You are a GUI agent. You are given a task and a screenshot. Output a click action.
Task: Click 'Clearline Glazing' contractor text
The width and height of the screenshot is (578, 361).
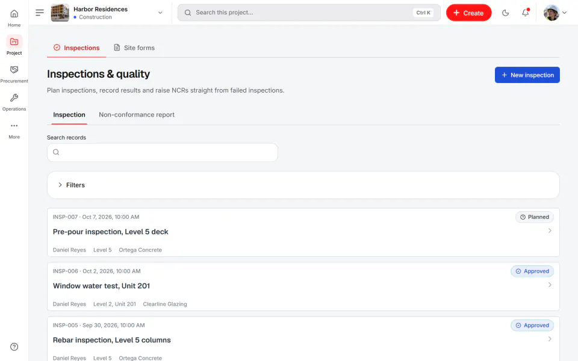pos(165,304)
